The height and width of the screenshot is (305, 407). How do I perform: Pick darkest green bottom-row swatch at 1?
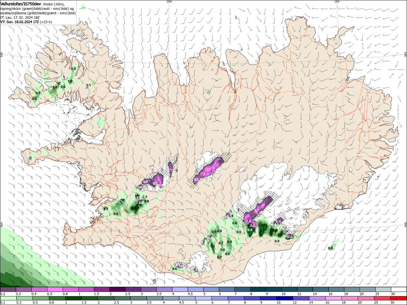(x=73, y=298)
